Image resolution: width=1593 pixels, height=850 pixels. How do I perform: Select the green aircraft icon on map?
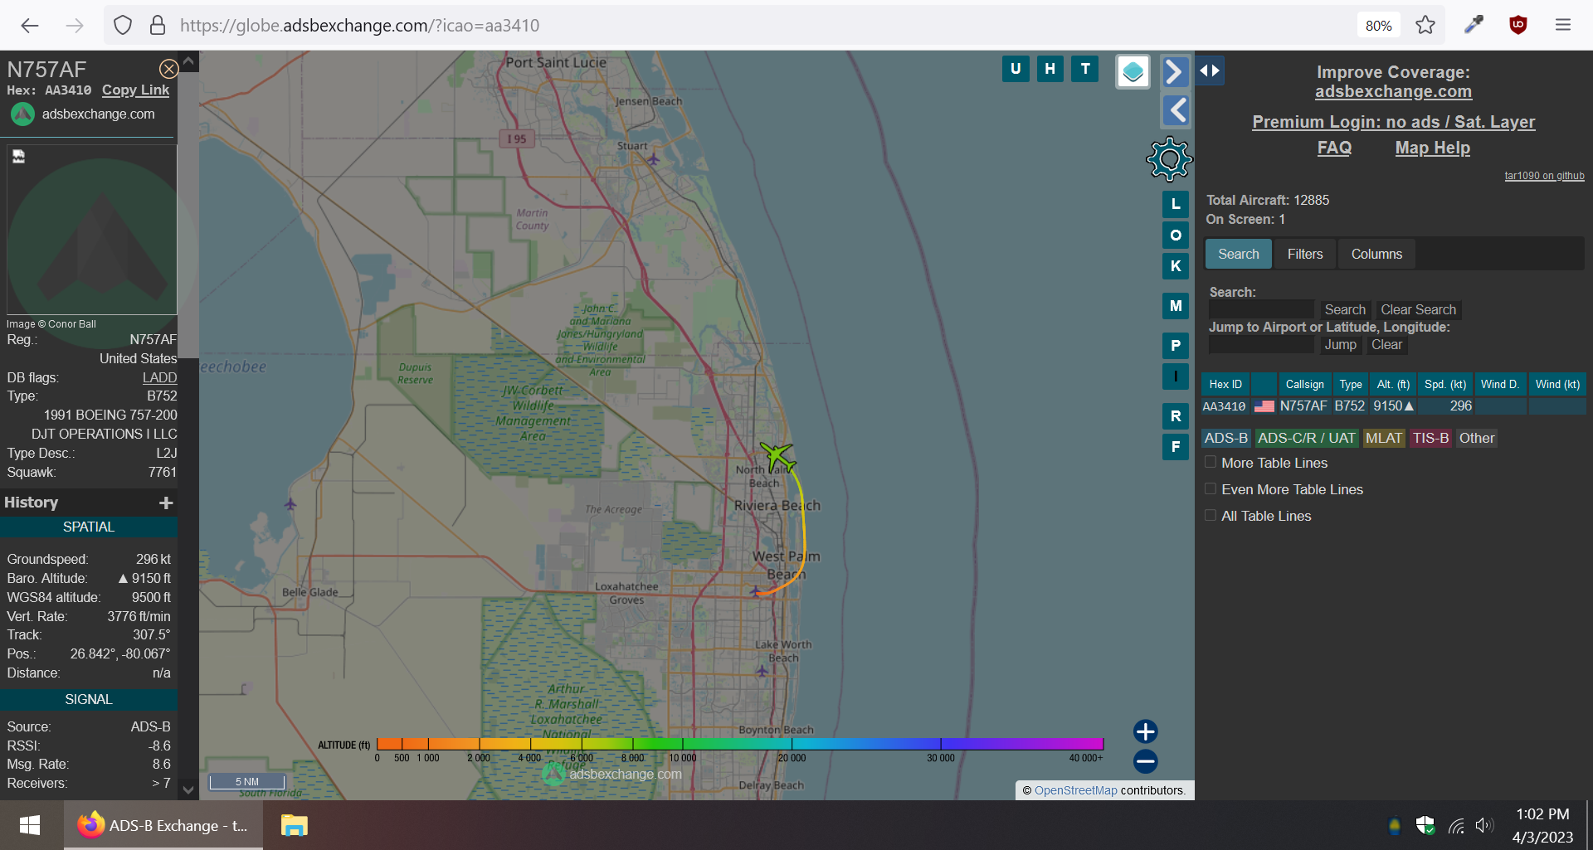pos(777,456)
